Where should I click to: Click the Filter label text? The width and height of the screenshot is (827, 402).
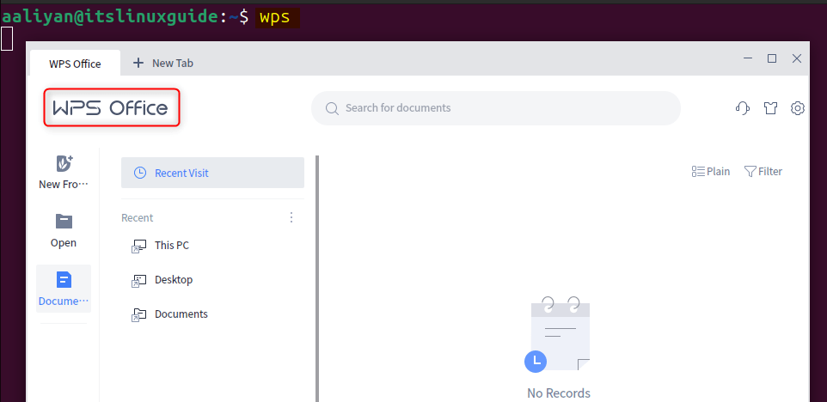tap(770, 171)
